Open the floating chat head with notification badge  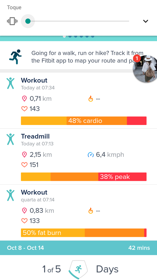click(x=145, y=69)
